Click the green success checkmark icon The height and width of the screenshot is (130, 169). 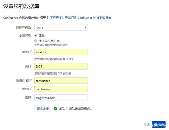[x=55, y=109]
